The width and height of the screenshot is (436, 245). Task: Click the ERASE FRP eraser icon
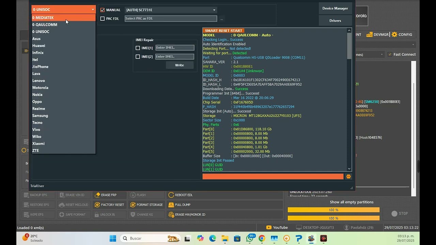click(x=97, y=195)
